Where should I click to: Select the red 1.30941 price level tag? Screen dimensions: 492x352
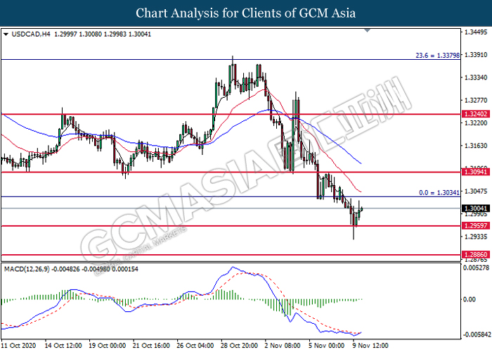(x=476, y=172)
